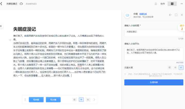The width and height of the screenshot is (185, 109).
Task: Click the 44/1000 opening character counter
Action: pyautogui.click(x=180, y=62)
